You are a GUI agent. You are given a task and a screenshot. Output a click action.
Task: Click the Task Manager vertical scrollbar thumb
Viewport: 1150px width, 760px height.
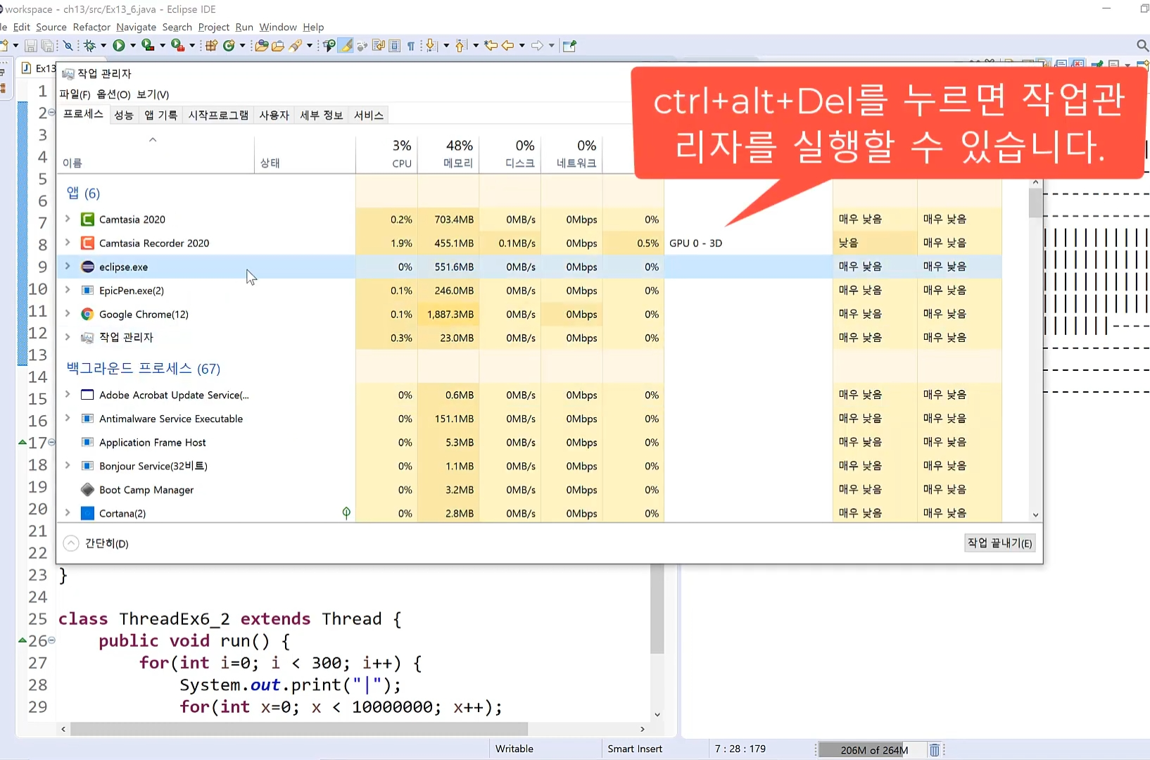point(1035,203)
